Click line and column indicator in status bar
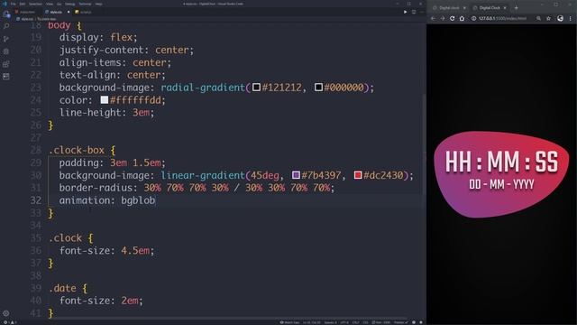 click(x=311, y=322)
